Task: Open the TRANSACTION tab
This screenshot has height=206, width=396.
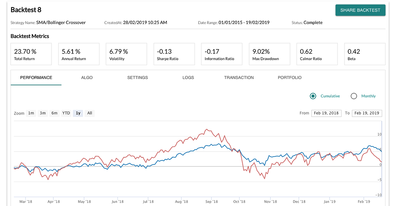Action: (239, 78)
